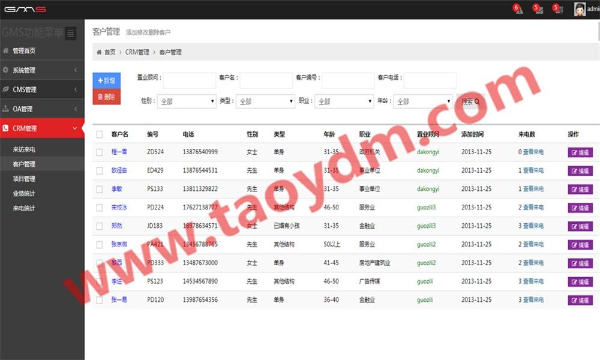Screen dimensions: 600x360
Task: Click 查看来电 link in PD120 row
Action: click(x=533, y=299)
